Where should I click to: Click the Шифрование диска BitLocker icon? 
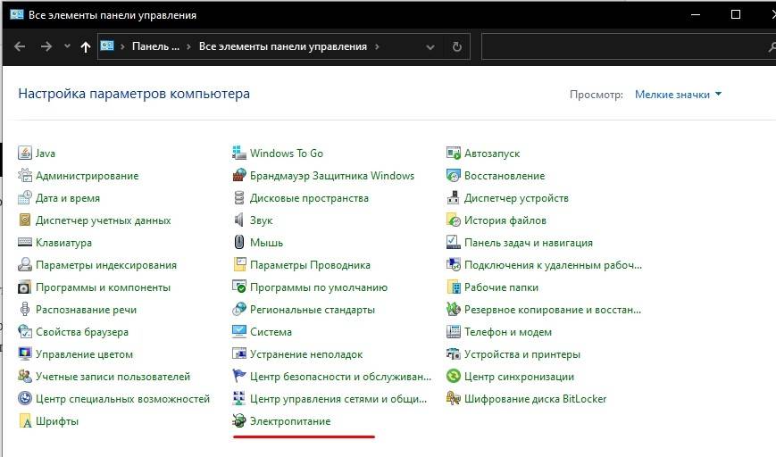[454, 399]
